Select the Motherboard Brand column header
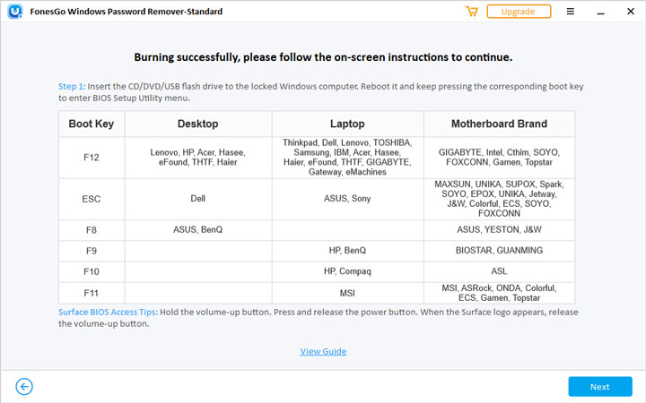This screenshot has width=646, height=403. tap(499, 124)
